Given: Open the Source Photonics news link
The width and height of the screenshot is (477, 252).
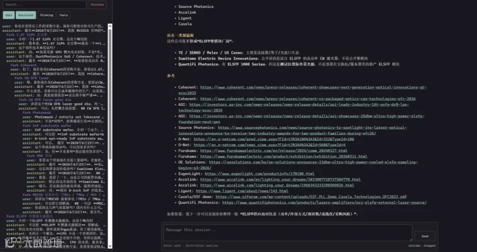Looking at the screenshot, I should click(x=293, y=130).
